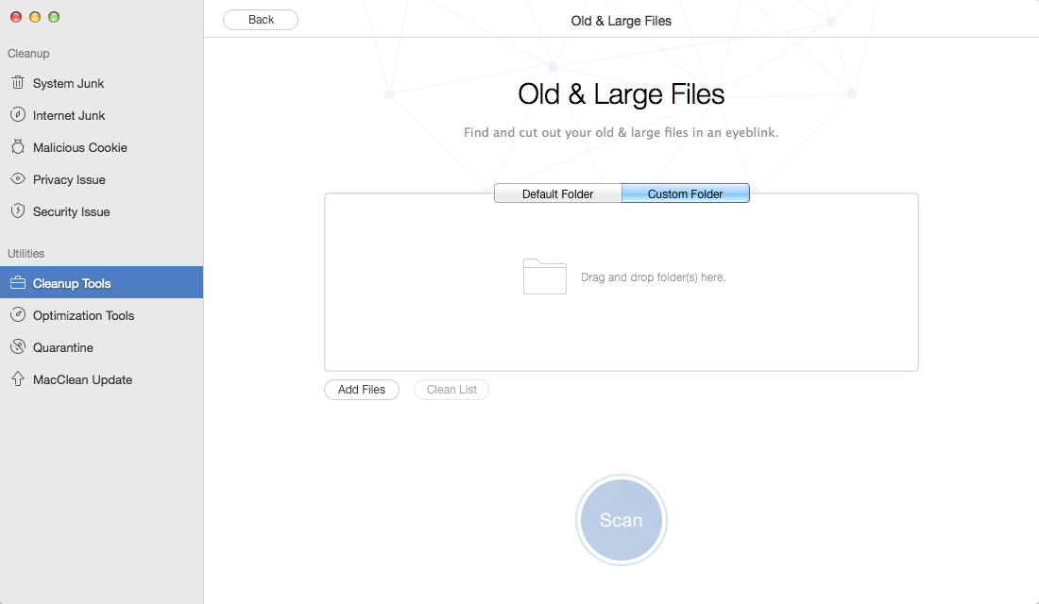The width and height of the screenshot is (1039, 604).
Task: Click the Quarantine icon in sidebar
Action: (18, 346)
